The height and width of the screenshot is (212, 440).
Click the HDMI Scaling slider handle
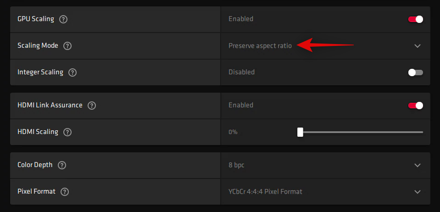300,132
